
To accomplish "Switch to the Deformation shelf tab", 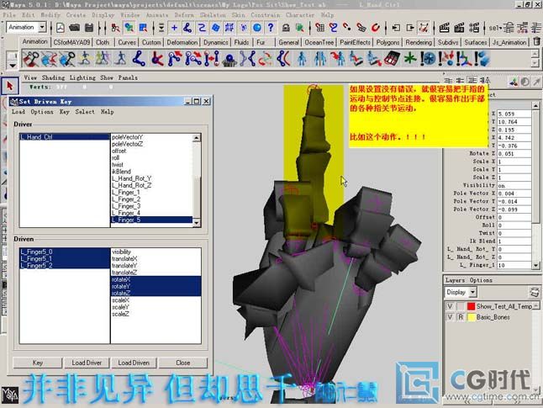I will pos(182,42).
